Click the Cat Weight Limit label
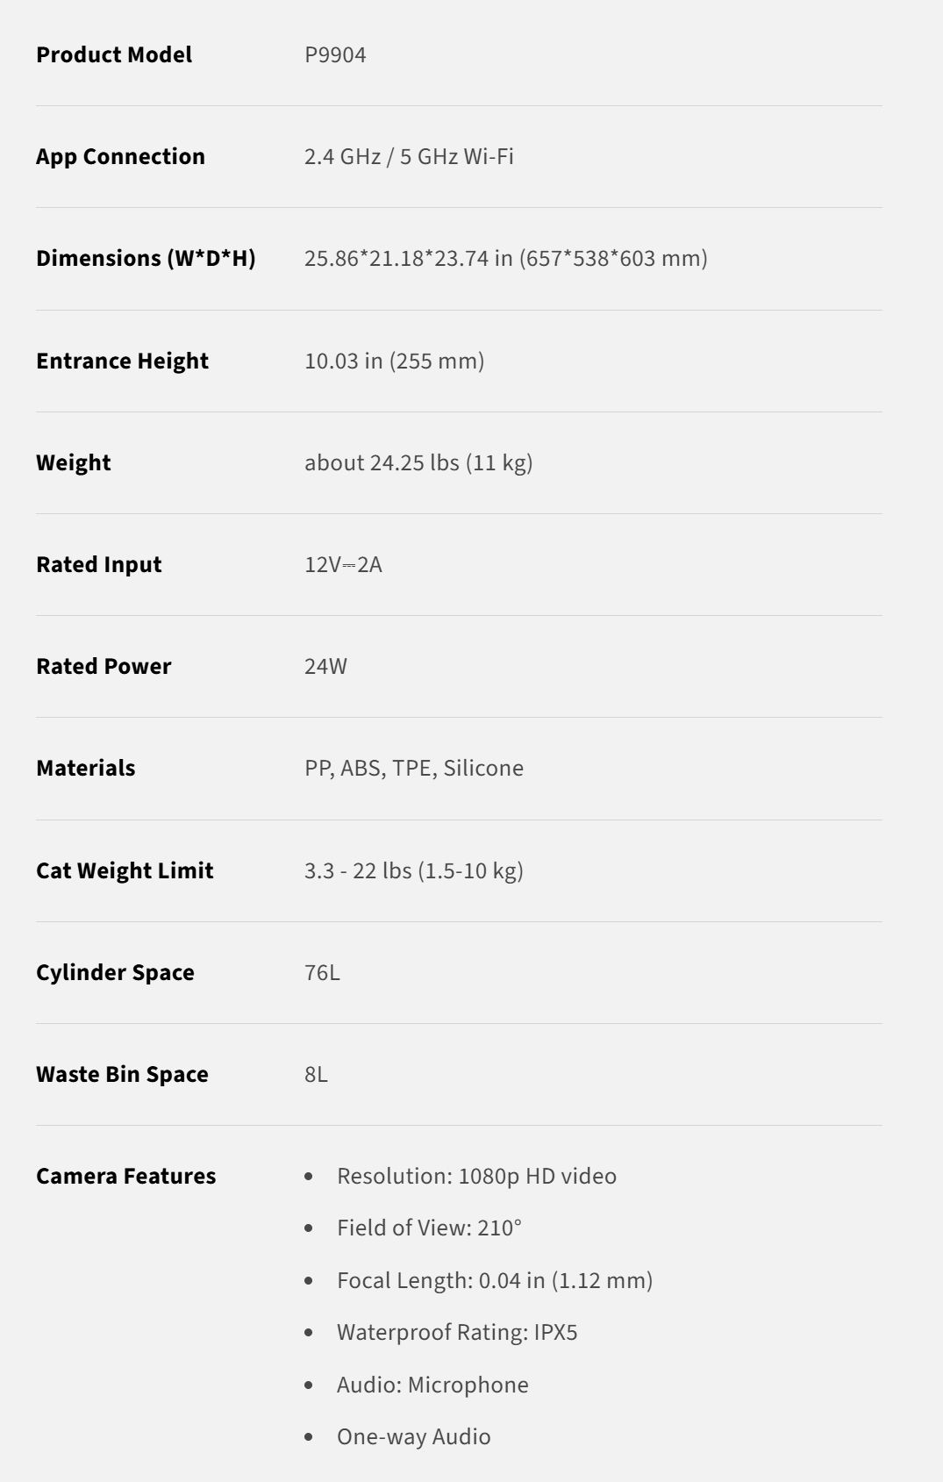This screenshot has height=1482, width=943. click(x=125, y=870)
